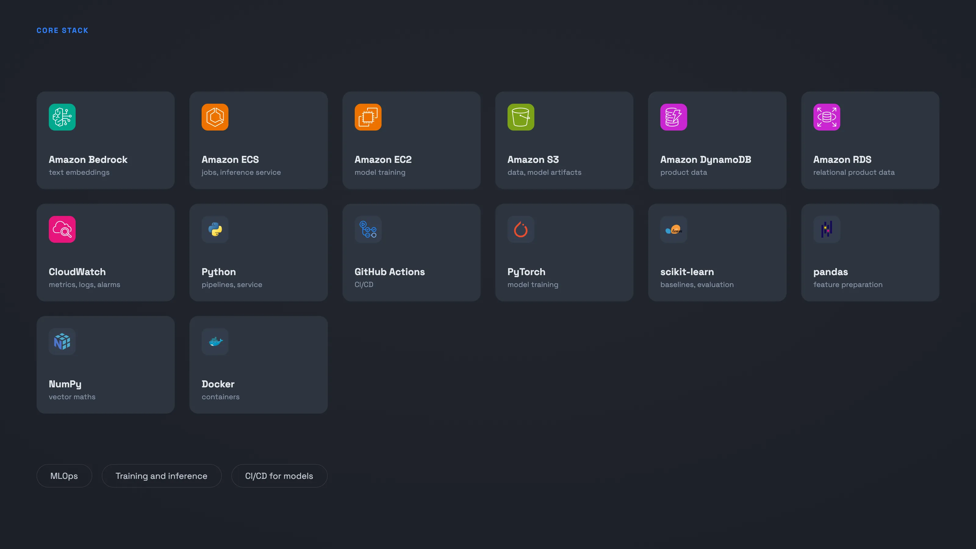Viewport: 976px width, 549px height.
Task: Select the Python title text
Action: coord(219,272)
